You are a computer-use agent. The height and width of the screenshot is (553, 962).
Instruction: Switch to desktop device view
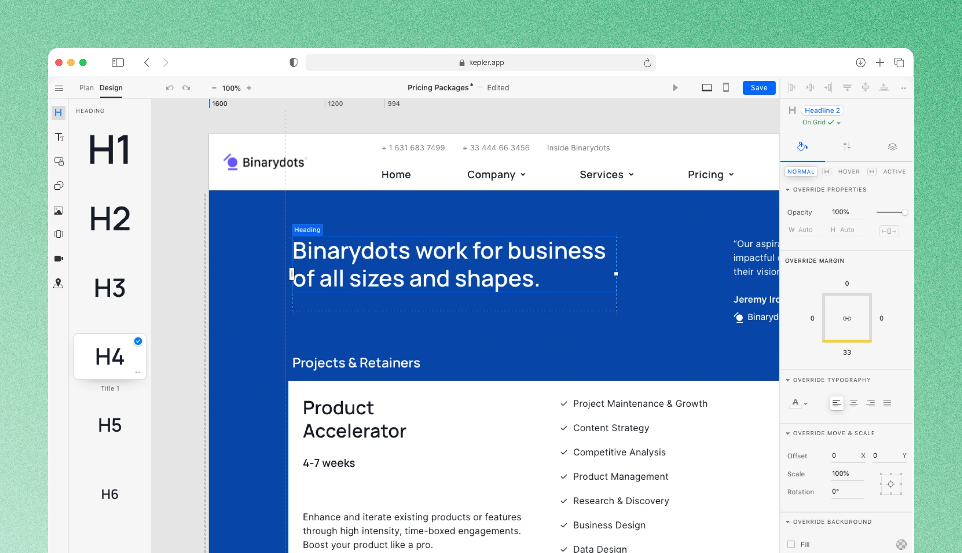707,88
